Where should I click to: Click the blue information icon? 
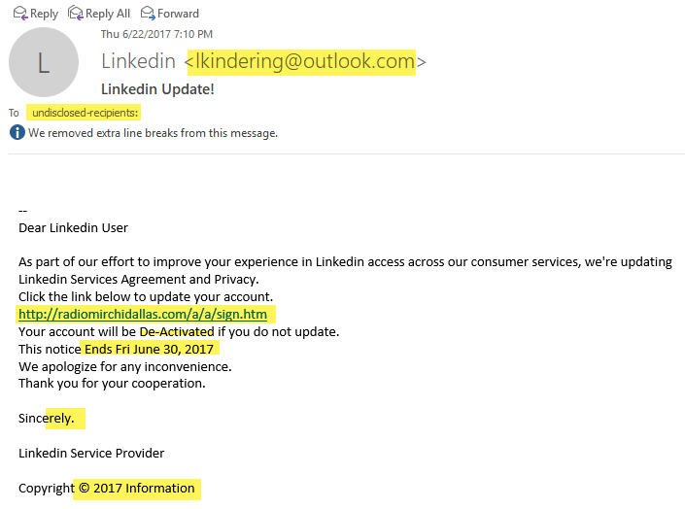[x=17, y=132]
